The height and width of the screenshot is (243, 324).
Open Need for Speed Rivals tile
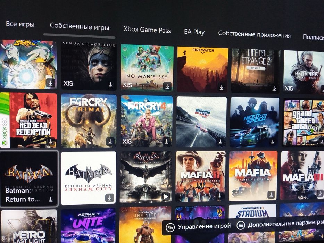(201, 122)
